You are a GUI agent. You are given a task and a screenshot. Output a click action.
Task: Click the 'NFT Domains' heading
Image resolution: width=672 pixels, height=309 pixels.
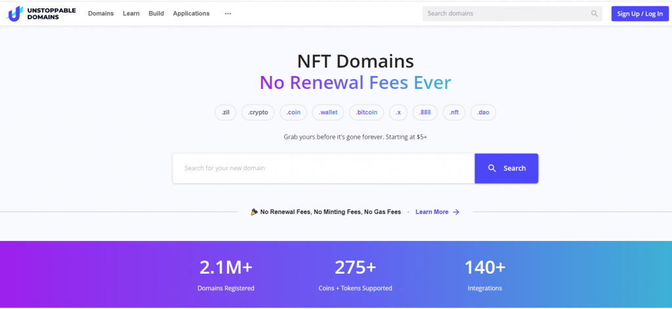tap(355, 61)
